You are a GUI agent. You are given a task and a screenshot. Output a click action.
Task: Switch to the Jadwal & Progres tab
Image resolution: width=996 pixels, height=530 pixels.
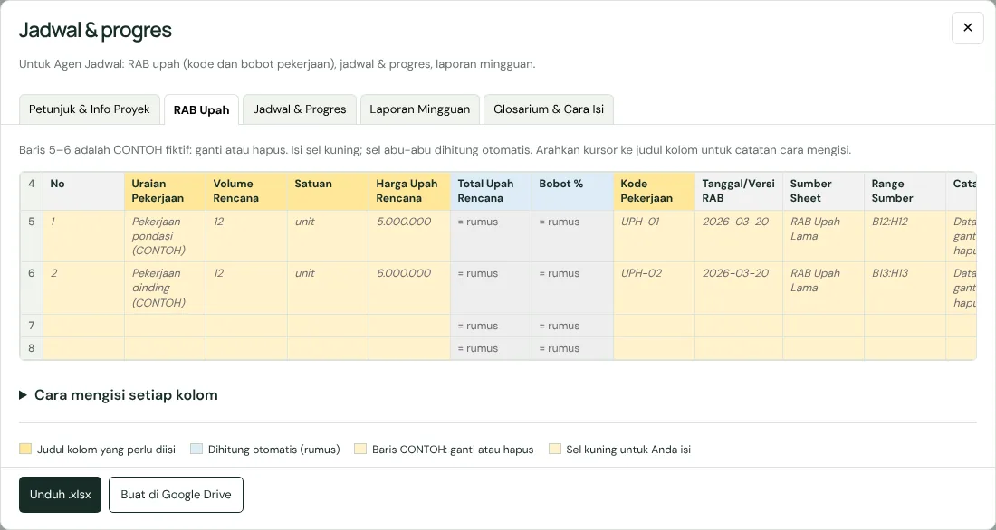(300, 109)
